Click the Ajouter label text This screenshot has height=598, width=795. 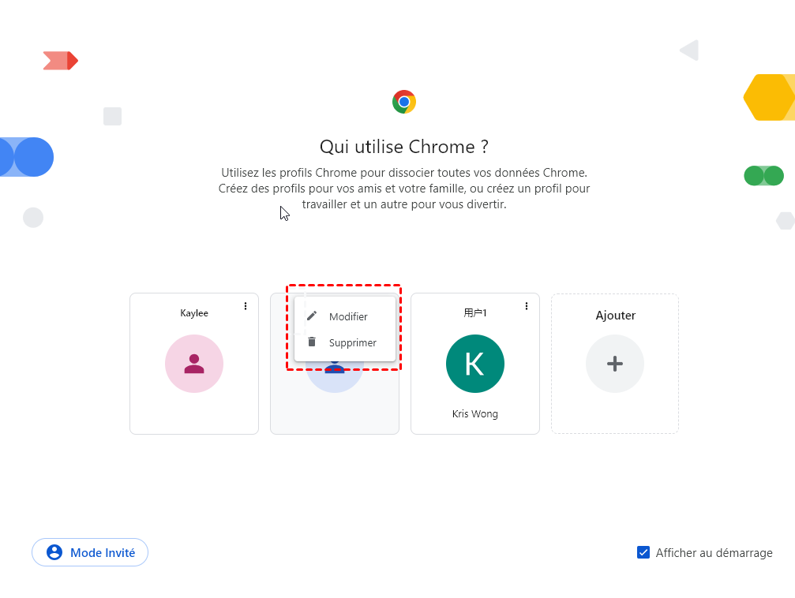(615, 316)
